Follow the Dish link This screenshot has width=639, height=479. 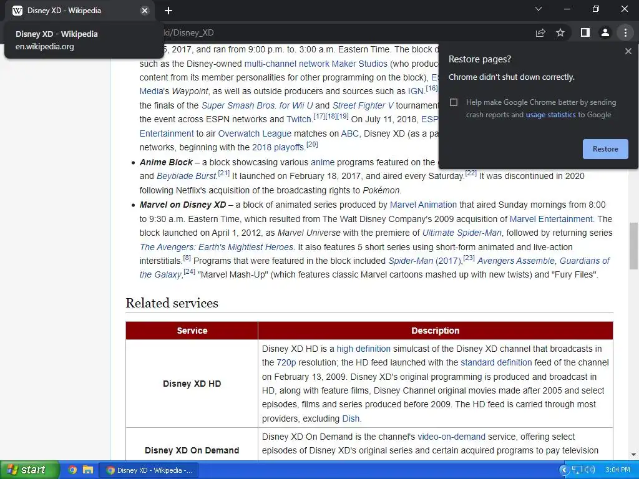pyautogui.click(x=351, y=419)
